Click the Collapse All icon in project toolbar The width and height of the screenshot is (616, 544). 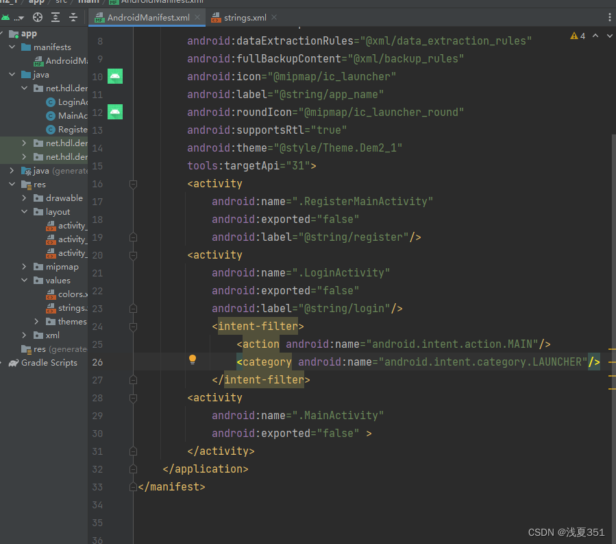(x=73, y=17)
